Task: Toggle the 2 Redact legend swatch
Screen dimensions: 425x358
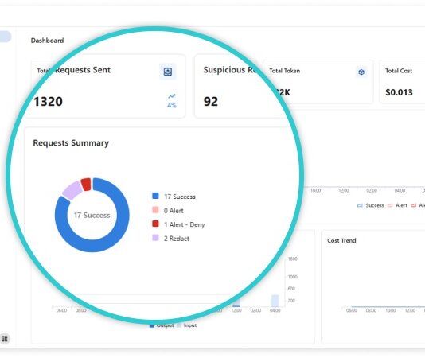Action: (155, 238)
